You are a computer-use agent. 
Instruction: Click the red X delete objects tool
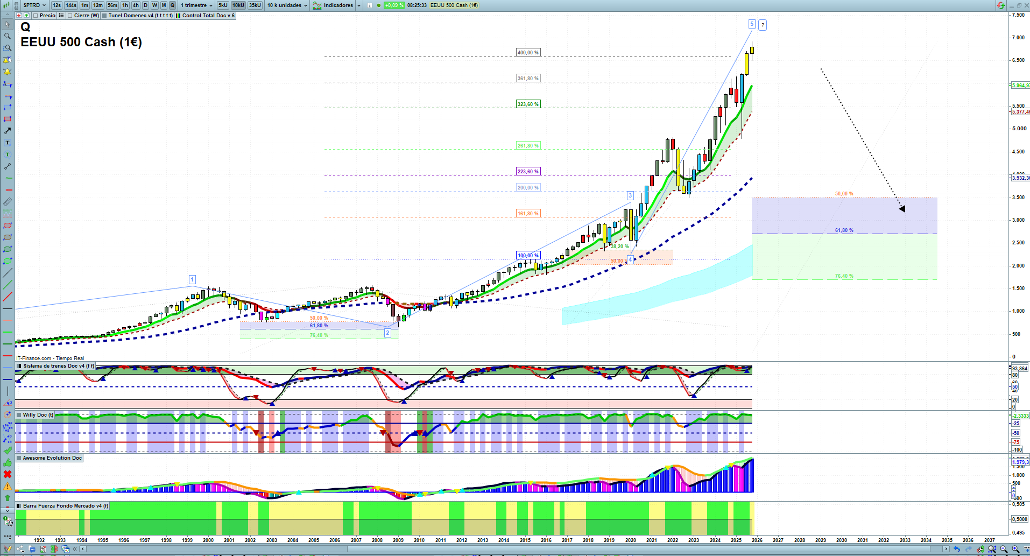(8, 474)
